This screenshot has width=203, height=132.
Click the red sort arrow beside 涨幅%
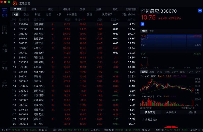tap(84, 19)
